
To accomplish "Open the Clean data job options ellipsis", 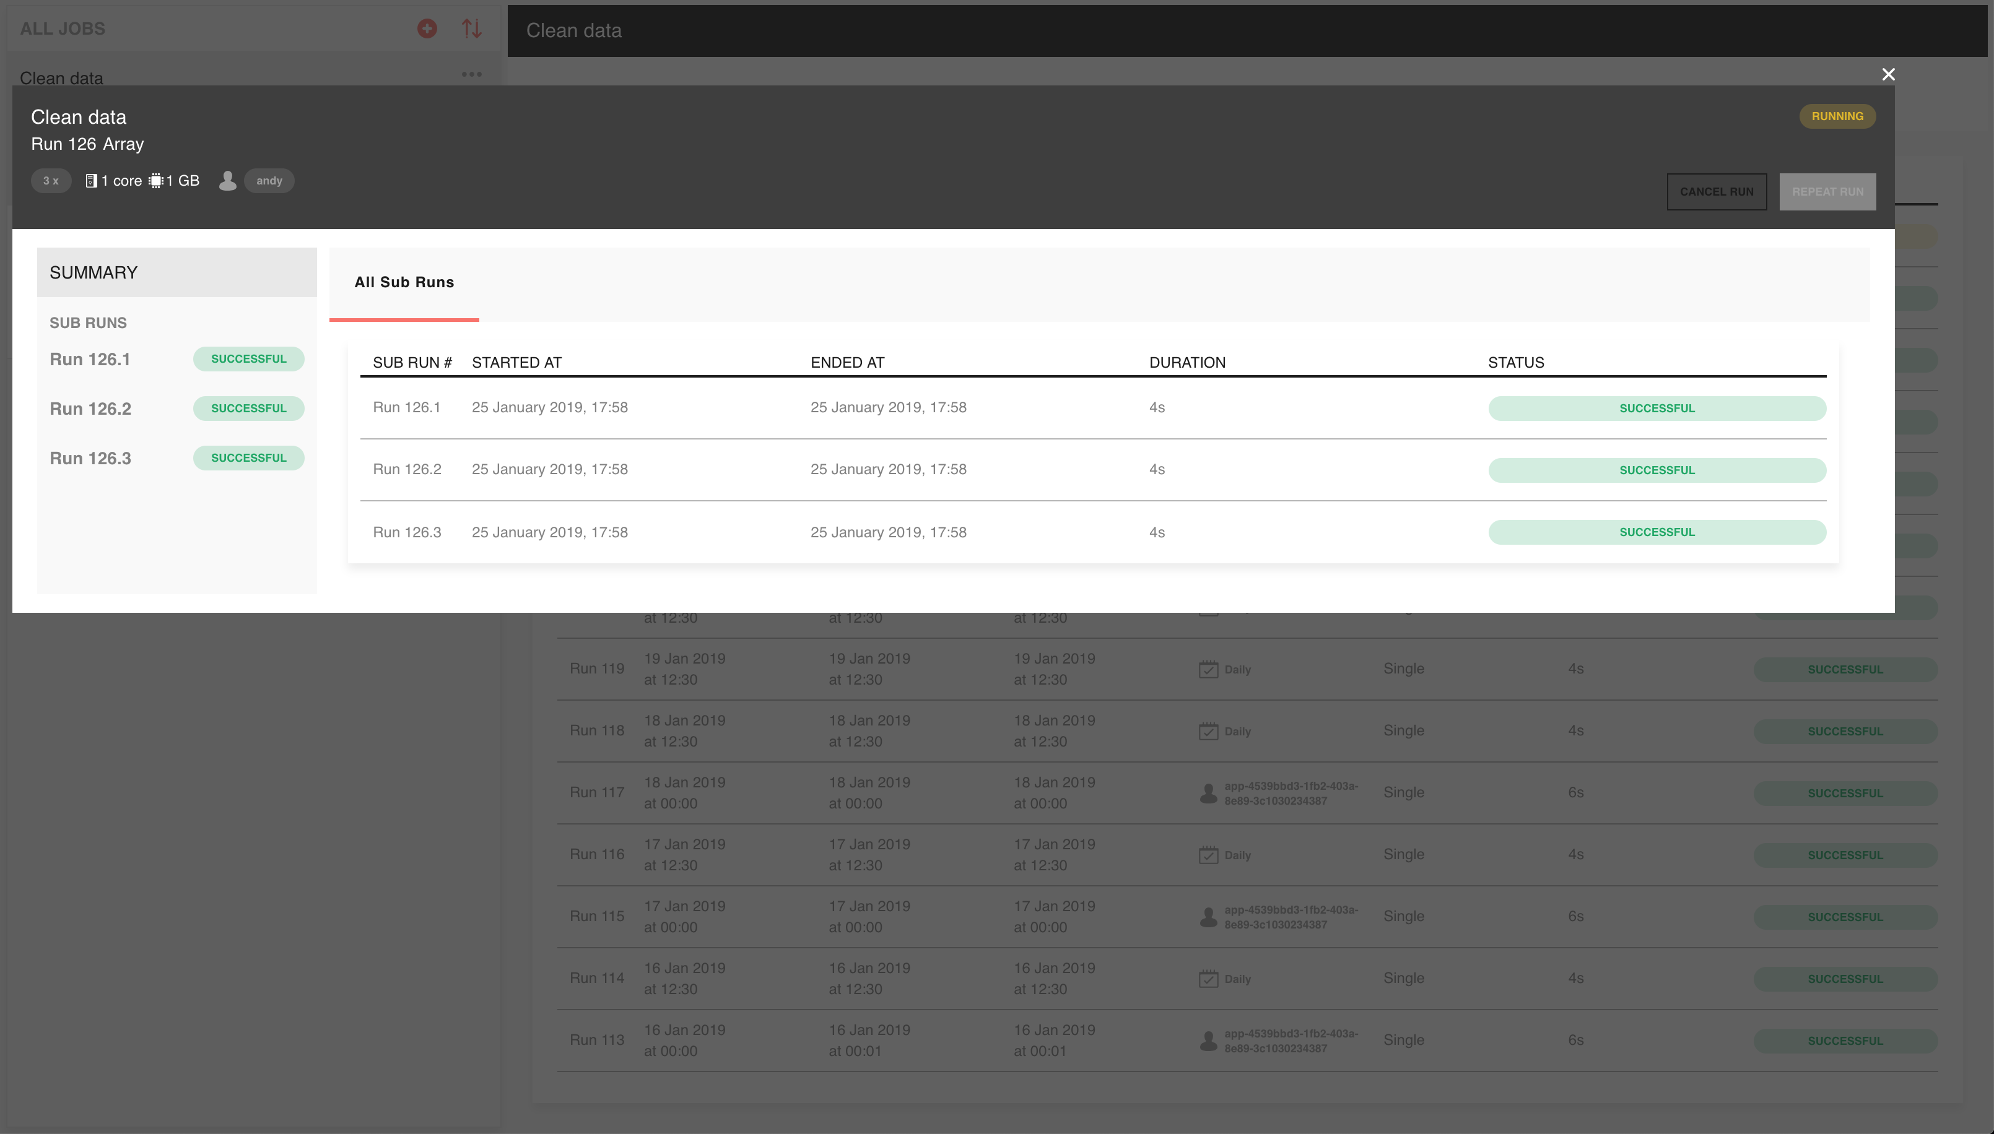I will [471, 74].
